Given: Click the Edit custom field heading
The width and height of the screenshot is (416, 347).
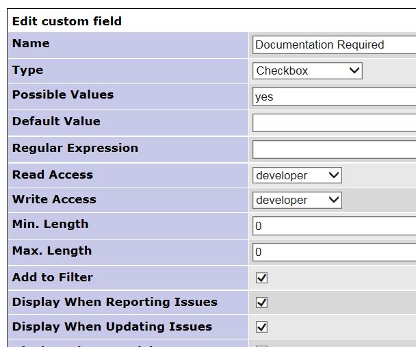Looking at the screenshot, I should [67, 21].
